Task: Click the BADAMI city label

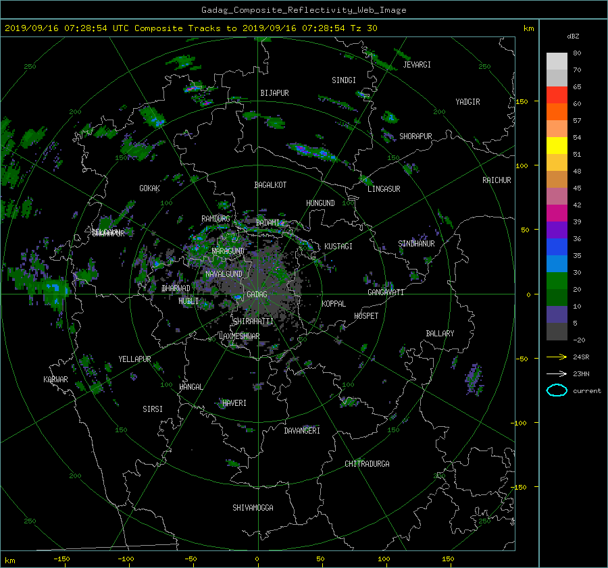Action: click(268, 223)
